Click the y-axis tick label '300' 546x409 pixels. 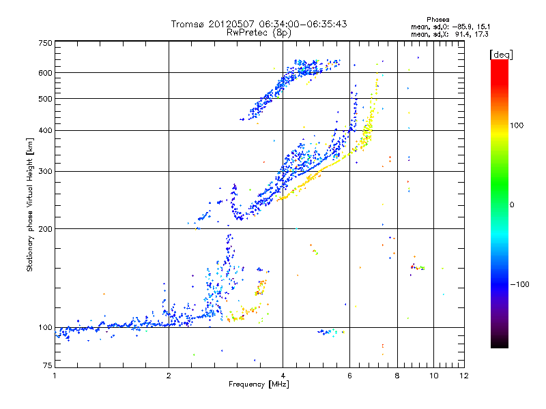[46, 171]
